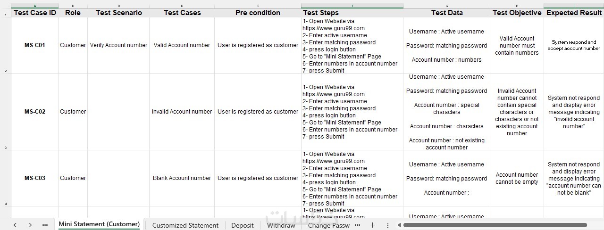
Task: Click the horizontal scrollbar left arrow
Action: pyautogui.click(x=399, y=225)
